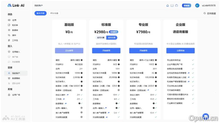Open 知识库 in the sidebar
The width and height of the screenshot is (220, 123).
[x=15, y=25]
